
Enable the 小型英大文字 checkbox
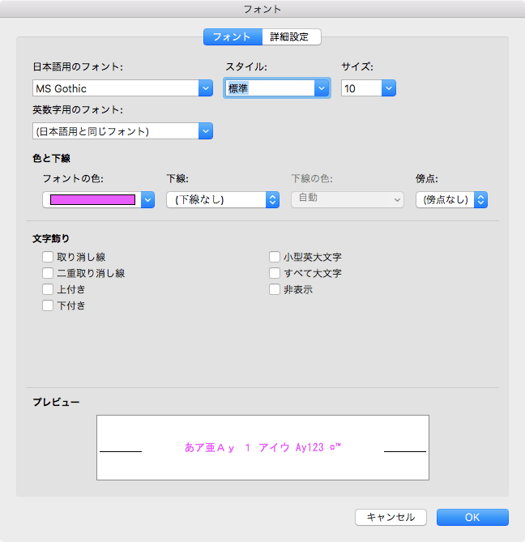point(275,258)
